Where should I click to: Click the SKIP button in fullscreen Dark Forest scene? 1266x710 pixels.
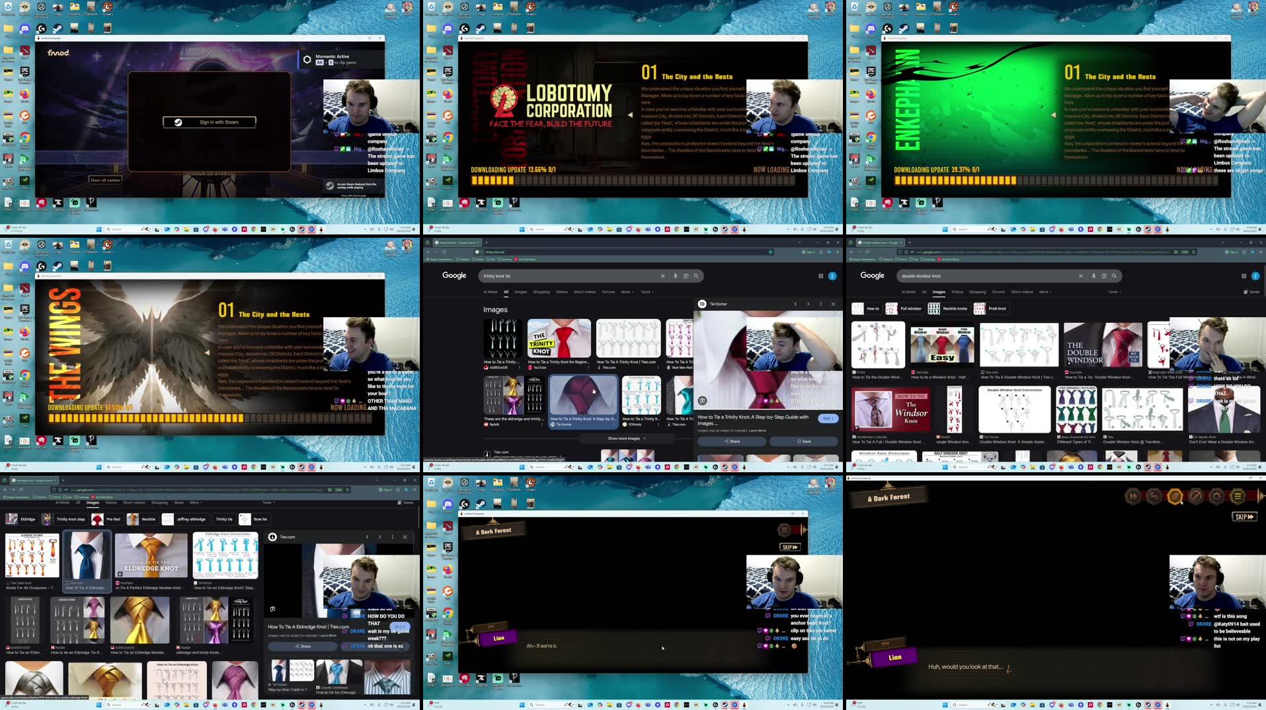coord(1244,516)
